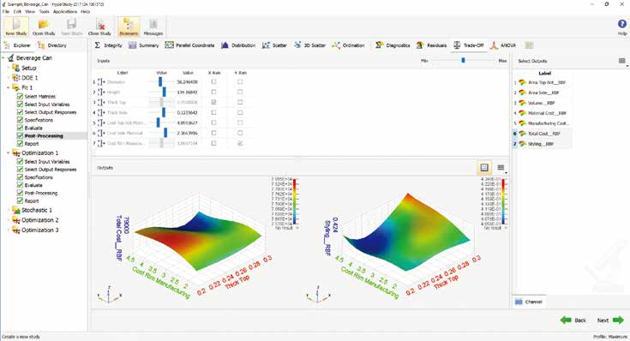The image size is (630, 341).
Task: Click the green Next arrow icon
Action: [x=618, y=320]
